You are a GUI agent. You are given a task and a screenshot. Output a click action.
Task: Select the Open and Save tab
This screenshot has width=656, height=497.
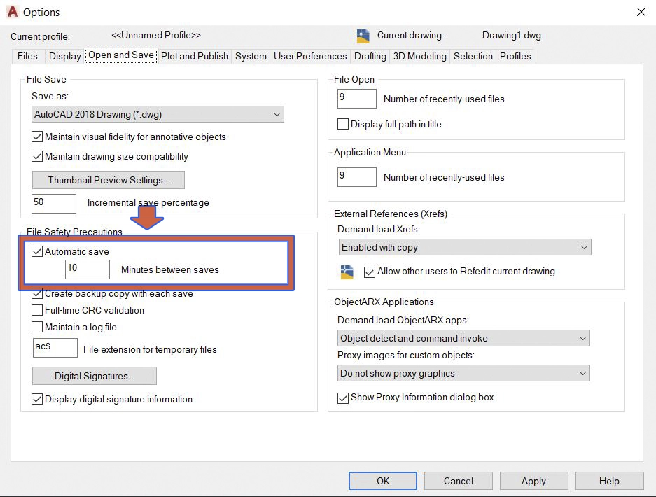coord(121,55)
